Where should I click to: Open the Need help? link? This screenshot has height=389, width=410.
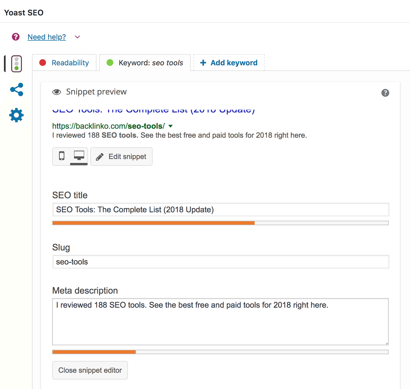coord(47,37)
